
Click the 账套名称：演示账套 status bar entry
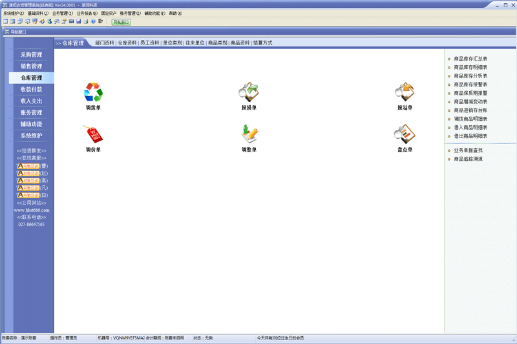click(x=19, y=338)
